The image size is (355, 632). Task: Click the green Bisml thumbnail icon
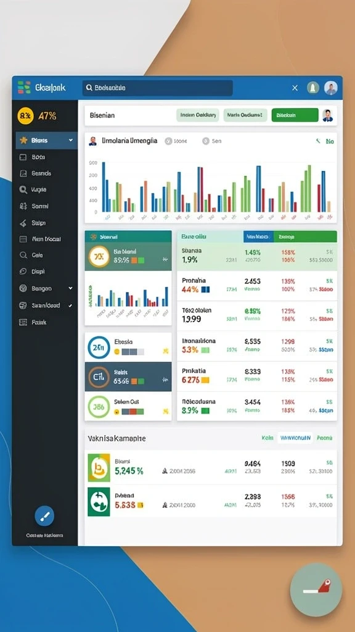coord(99,468)
